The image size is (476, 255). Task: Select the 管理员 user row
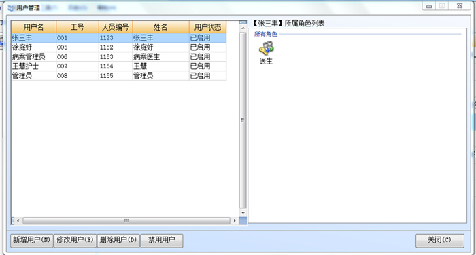click(x=119, y=75)
